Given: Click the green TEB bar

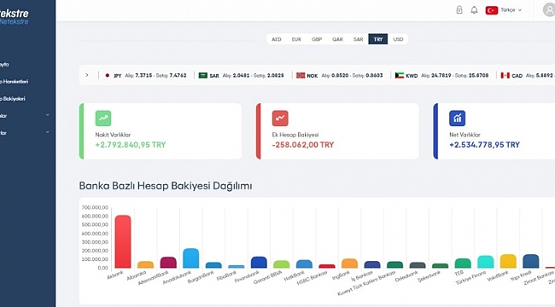Looking at the screenshot, I should (463, 264).
